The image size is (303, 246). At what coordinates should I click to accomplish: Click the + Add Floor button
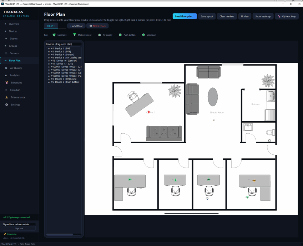click(x=76, y=26)
